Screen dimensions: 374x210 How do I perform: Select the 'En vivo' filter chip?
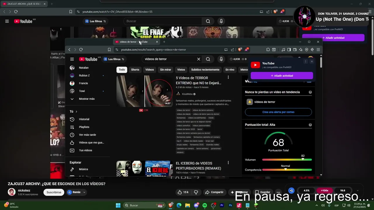(x=230, y=70)
